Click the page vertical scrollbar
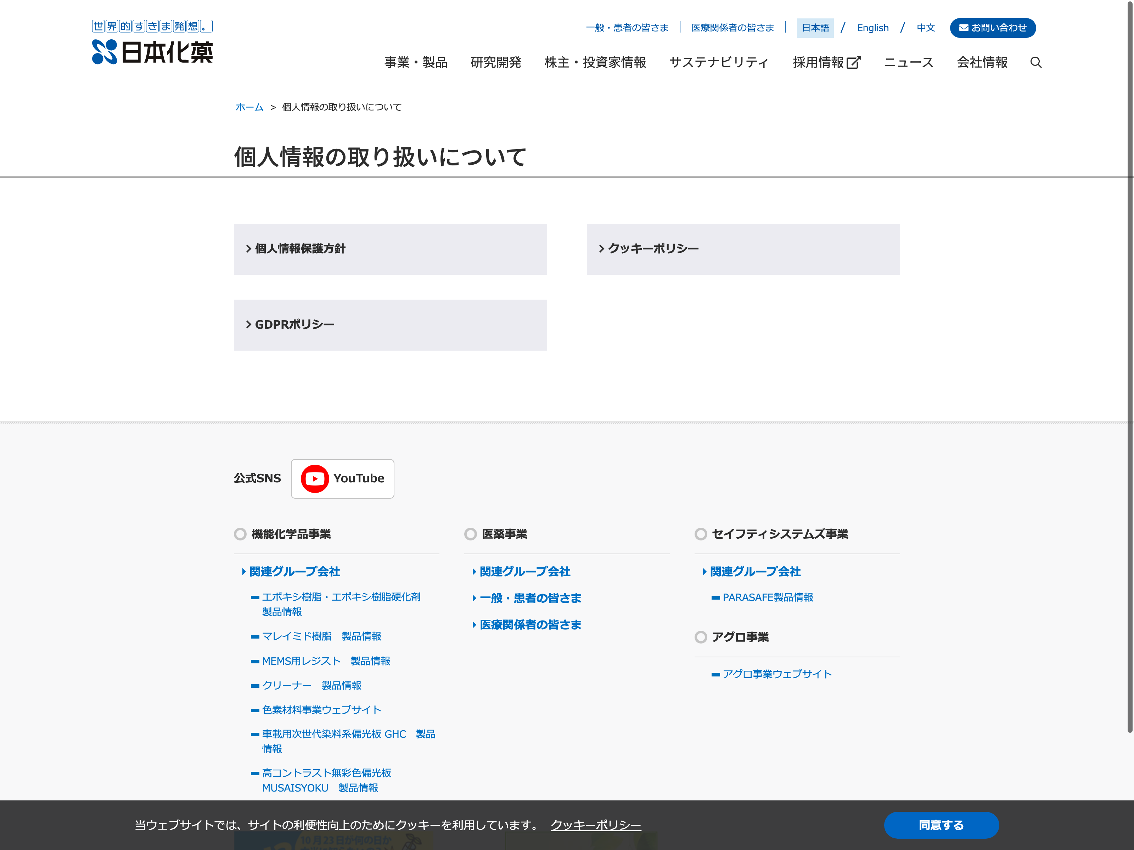1134x850 pixels. 1129,359
